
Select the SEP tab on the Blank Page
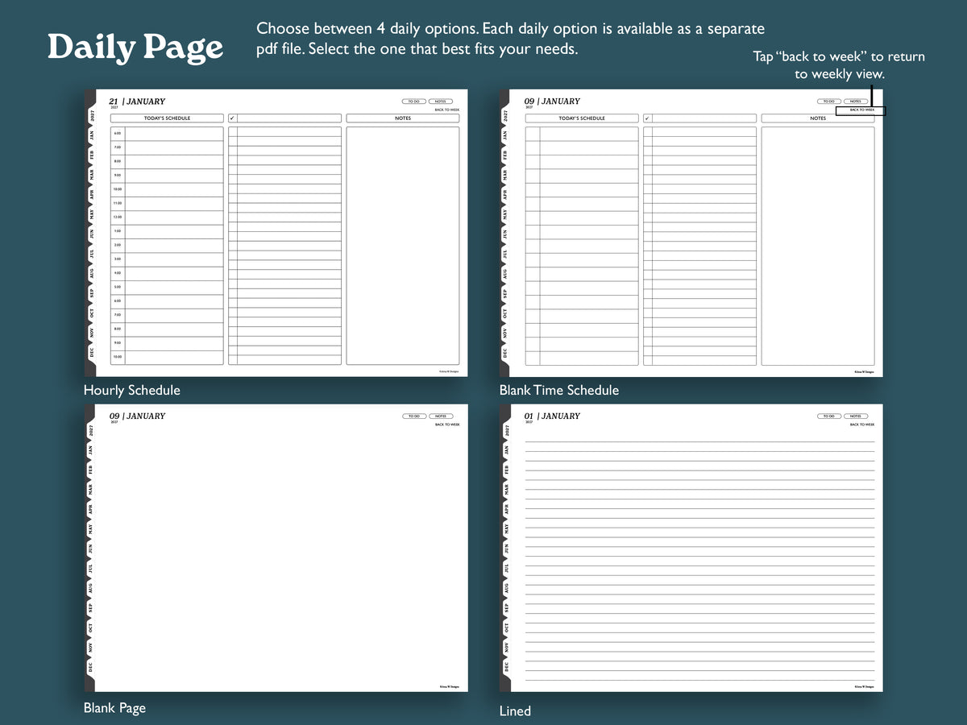91,608
